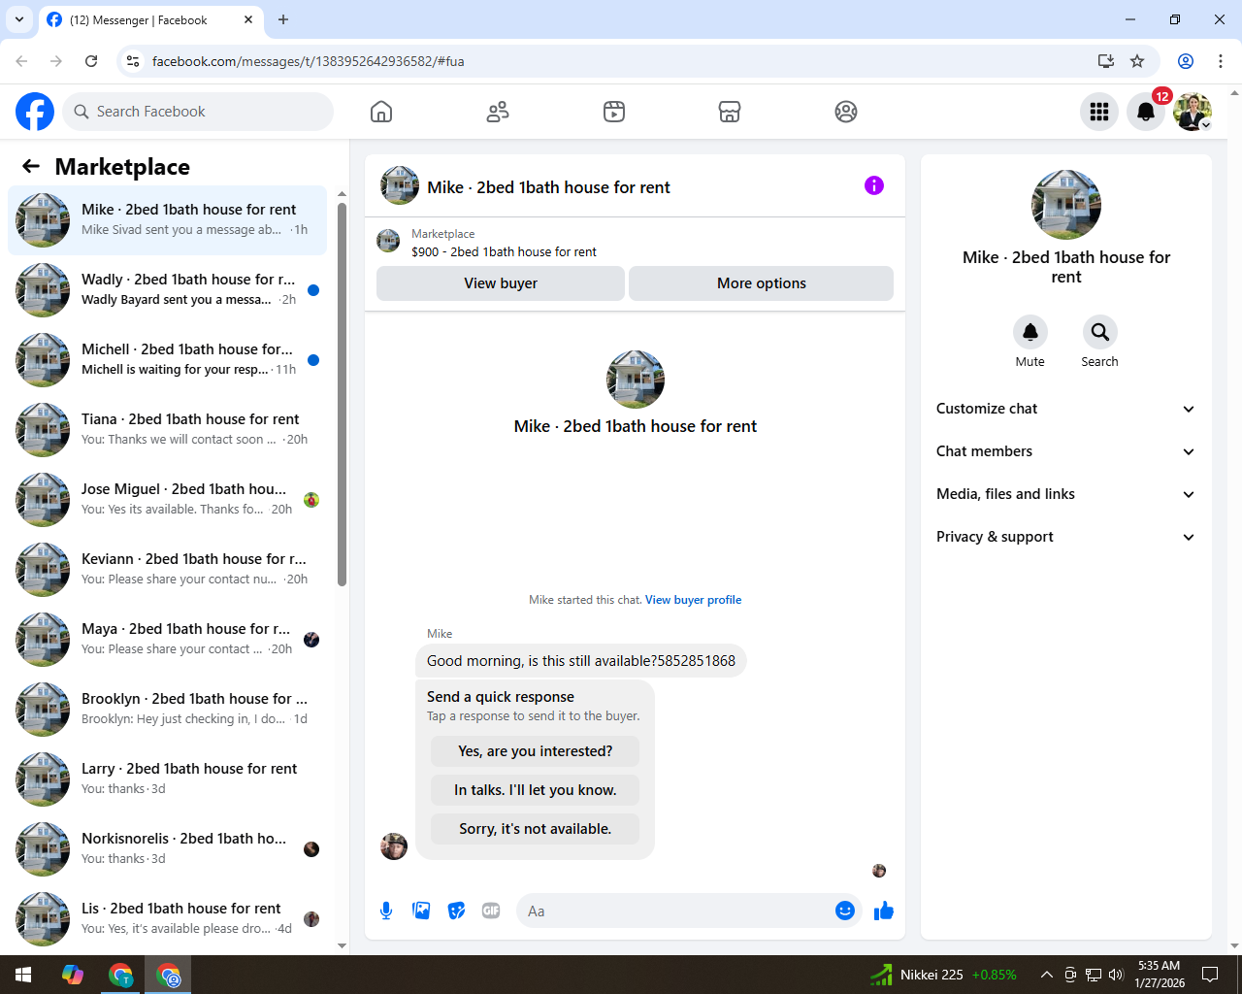Image resolution: width=1242 pixels, height=994 pixels.
Task: Click the conversation list scrollbar
Action: click(x=342, y=394)
